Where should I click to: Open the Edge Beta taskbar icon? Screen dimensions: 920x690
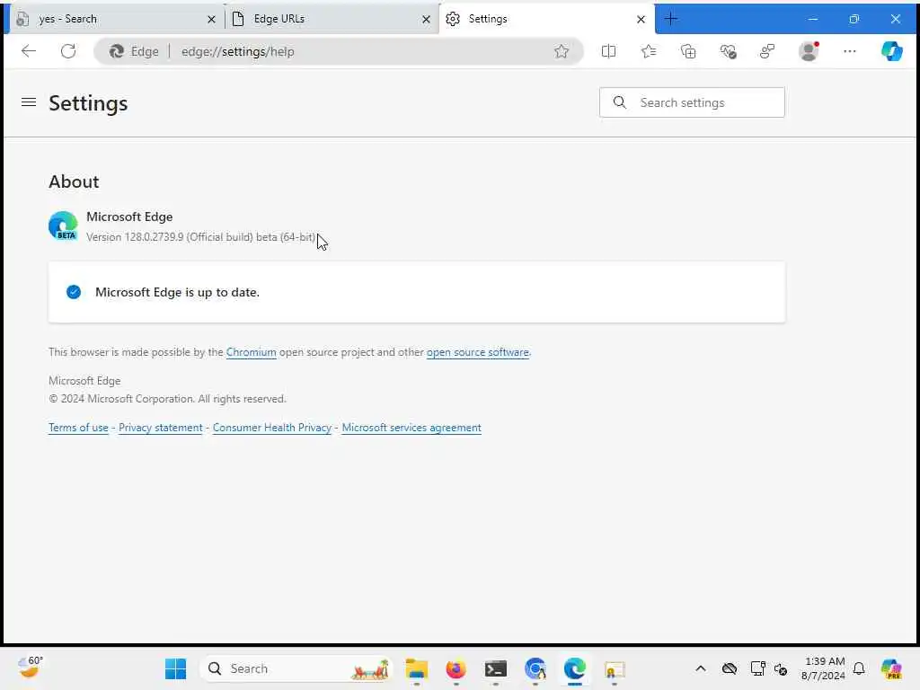pyautogui.click(x=575, y=668)
